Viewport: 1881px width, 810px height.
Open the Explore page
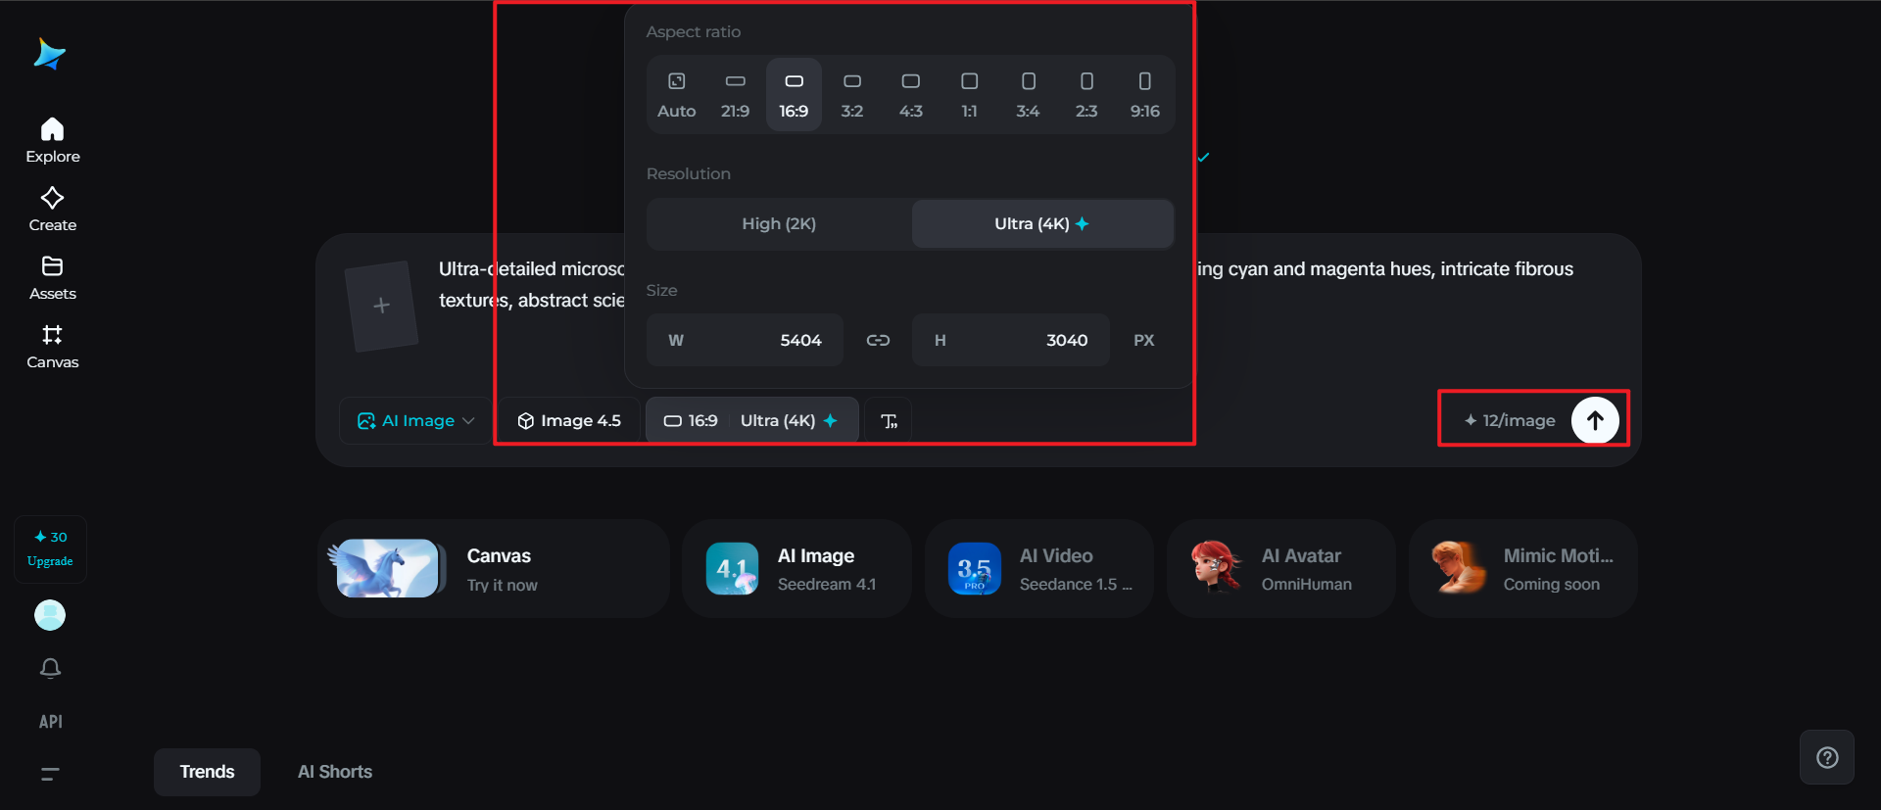pos(53,141)
